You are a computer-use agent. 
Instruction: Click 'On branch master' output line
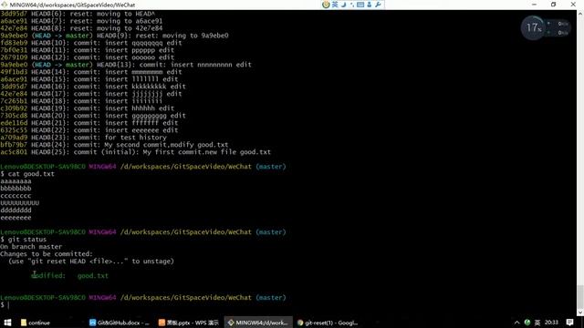point(31,247)
